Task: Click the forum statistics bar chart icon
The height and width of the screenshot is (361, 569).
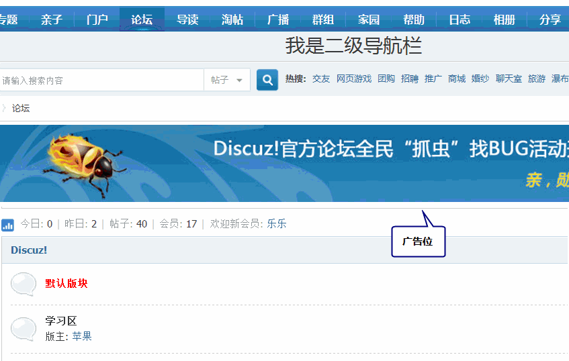Action: click(x=8, y=225)
